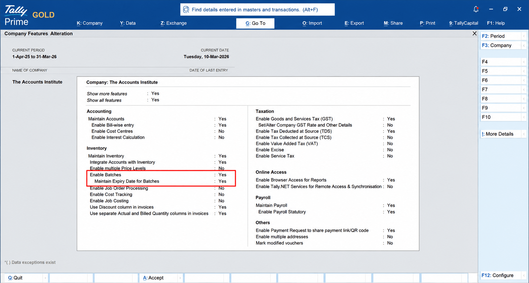Click the search magnifier icon in the search bar

(x=186, y=10)
